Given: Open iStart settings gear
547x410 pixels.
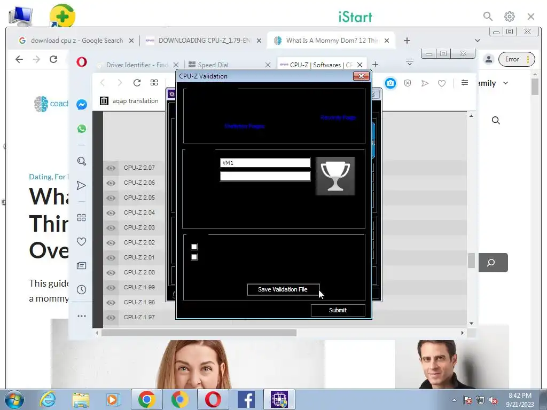Looking at the screenshot, I should coord(509,17).
